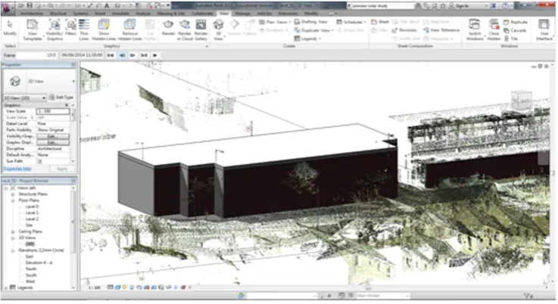Expand Ceiling Plans tree node
Screen dimensions: 558x304
pos(13,232)
